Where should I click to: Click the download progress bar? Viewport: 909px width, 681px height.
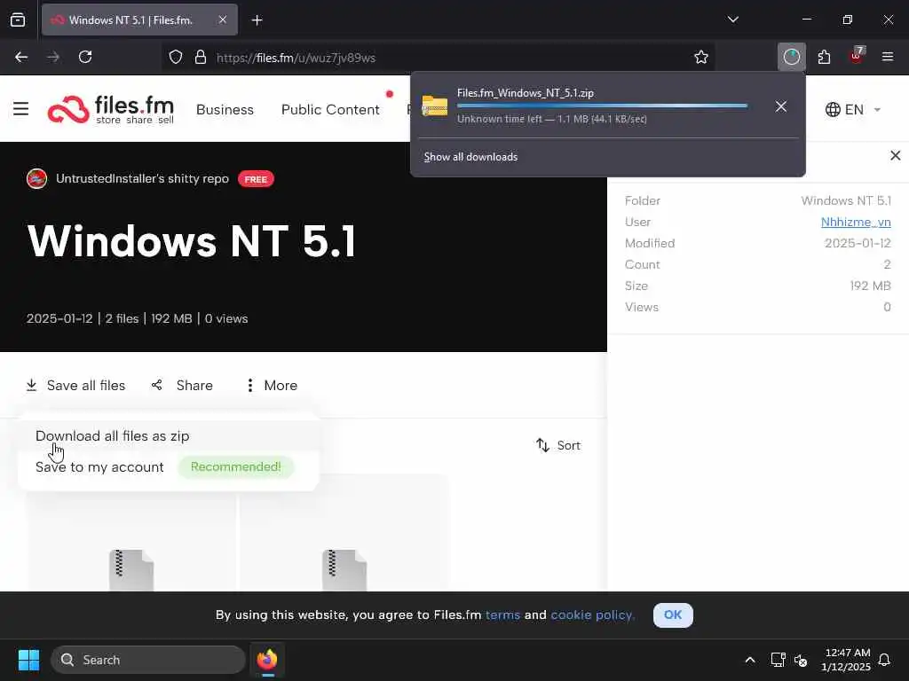[602, 106]
